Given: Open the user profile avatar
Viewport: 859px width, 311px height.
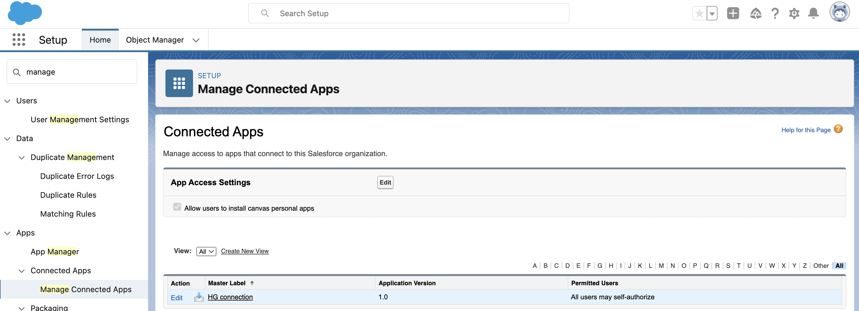Looking at the screenshot, I should (839, 12).
